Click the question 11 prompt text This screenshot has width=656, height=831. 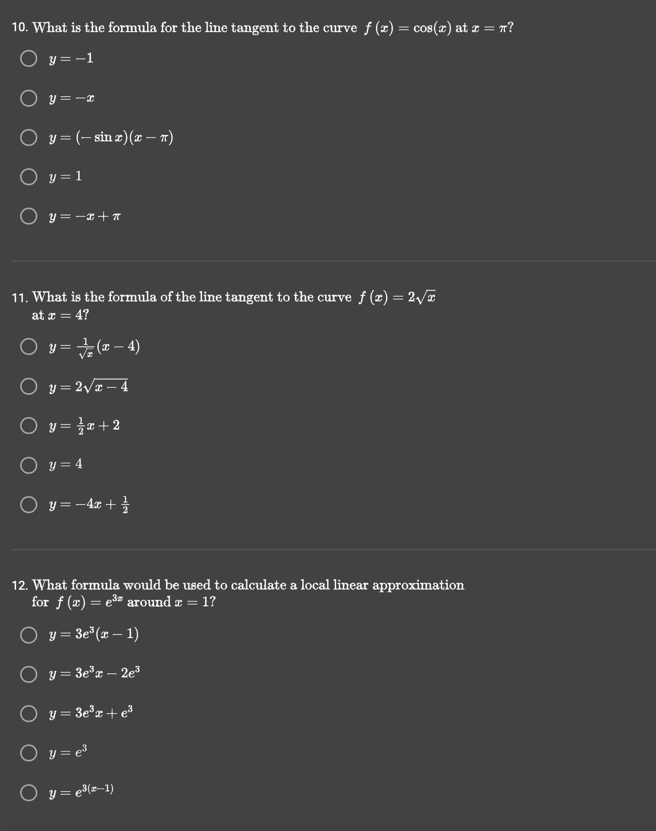point(227,297)
